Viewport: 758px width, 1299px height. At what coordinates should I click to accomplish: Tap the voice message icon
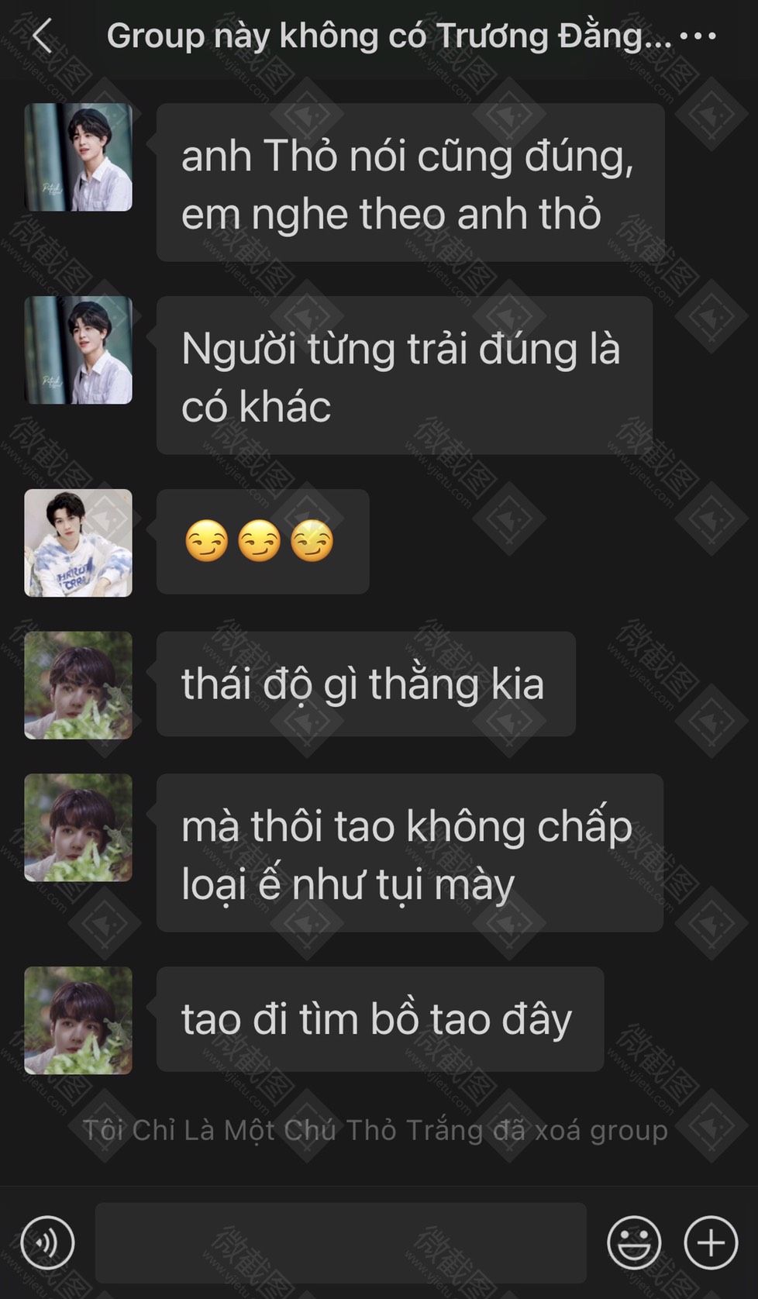coord(47,1242)
